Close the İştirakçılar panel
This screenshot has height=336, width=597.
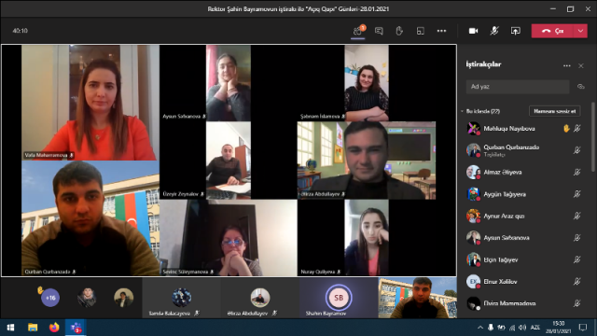point(581,66)
